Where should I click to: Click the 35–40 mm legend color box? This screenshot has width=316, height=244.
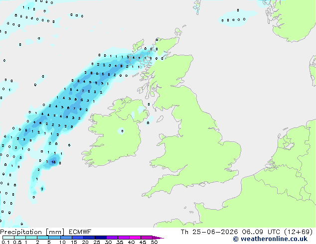click(124, 238)
